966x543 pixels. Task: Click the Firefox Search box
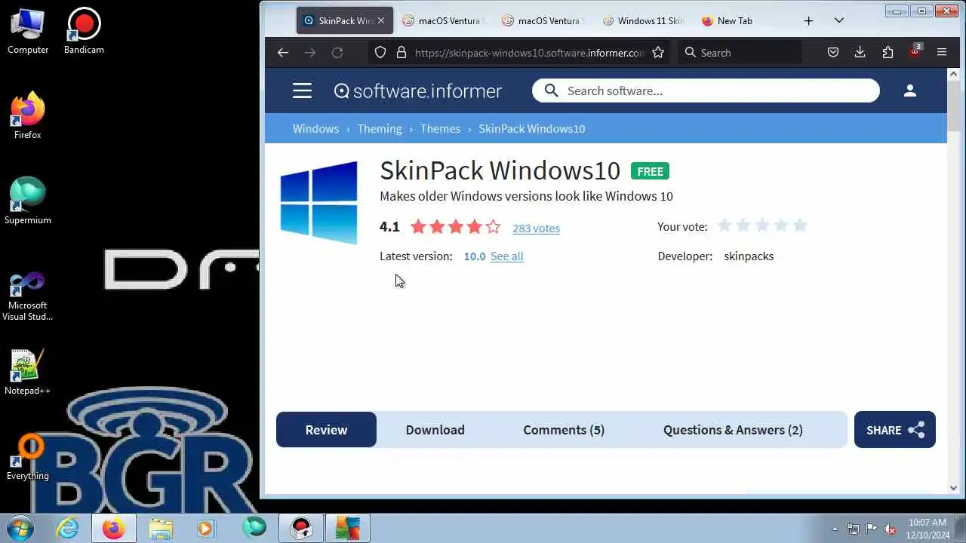coord(740,52)
